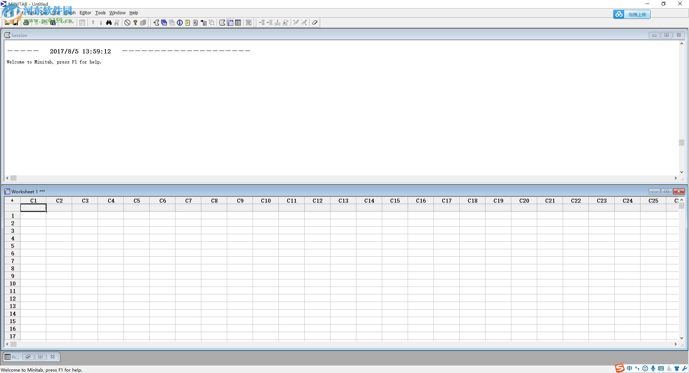
Task: Click the blue cloud upload button
Action: click(632, 14)
